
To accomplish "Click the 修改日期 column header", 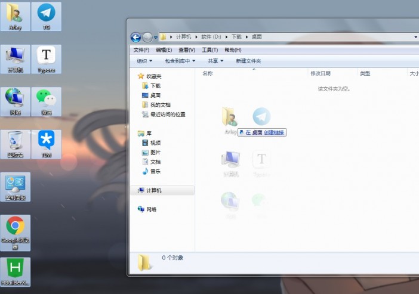I will [321, 73].
